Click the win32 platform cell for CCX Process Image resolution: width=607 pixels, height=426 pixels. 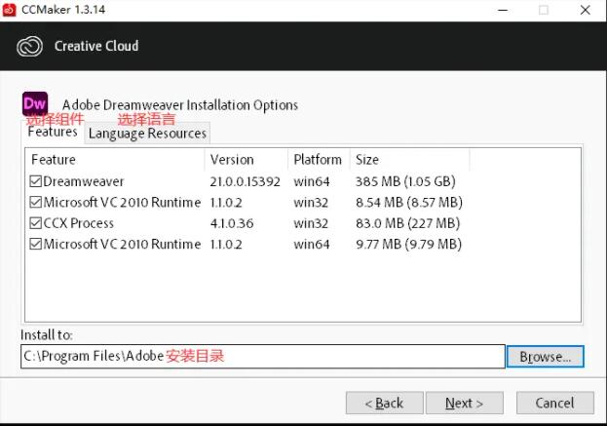pyautogui.click(x=311, y=223)
